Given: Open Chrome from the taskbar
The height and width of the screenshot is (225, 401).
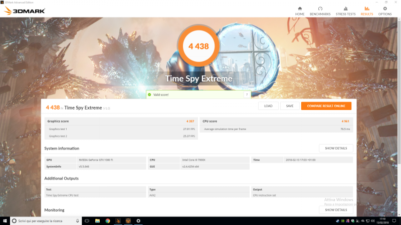Looking at the screenshot, I should pos(108,220).
